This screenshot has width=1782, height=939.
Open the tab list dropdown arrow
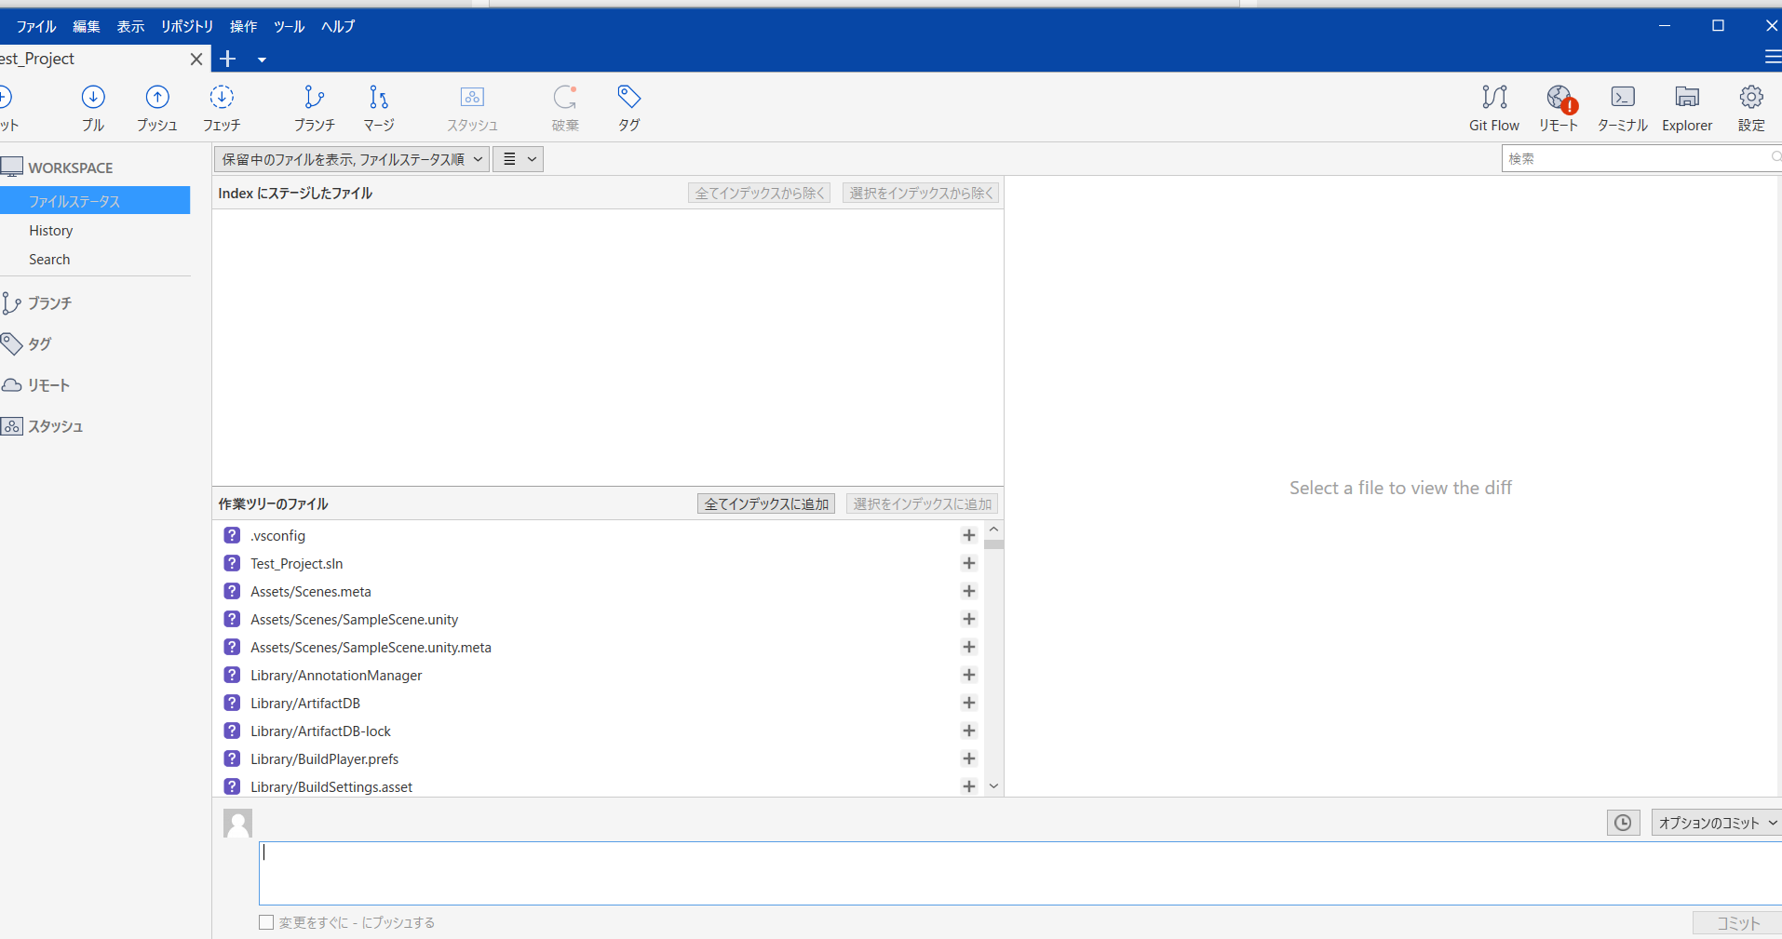coord(262,60)
